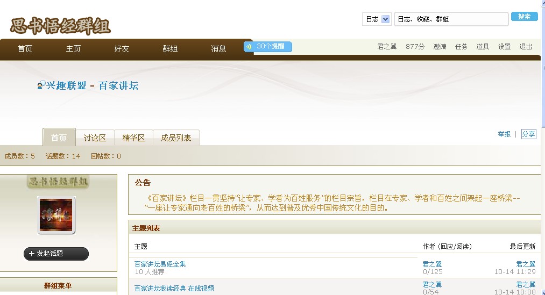The image size is (545, 295).
Task: Switch to the 讨论区 tab
Action: point(95,138)
